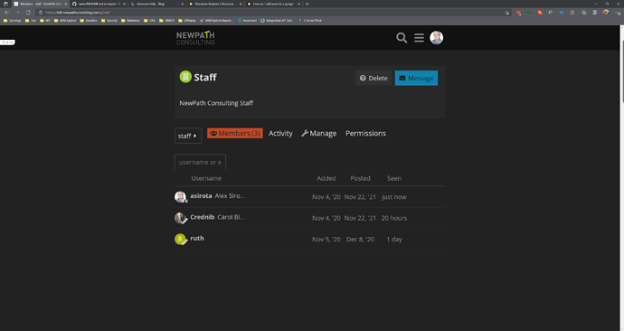Open the Wild Apricot bookmarks folder
624x331 pixels.
point(65,20)
